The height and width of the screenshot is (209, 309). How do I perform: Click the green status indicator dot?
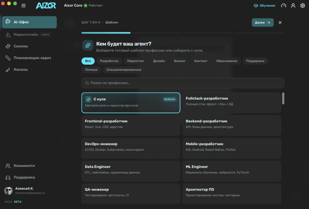pyautogui.click(x=85, y=5)
